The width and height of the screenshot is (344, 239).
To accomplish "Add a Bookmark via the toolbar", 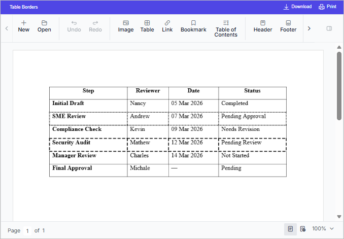I will click(193, 26).
